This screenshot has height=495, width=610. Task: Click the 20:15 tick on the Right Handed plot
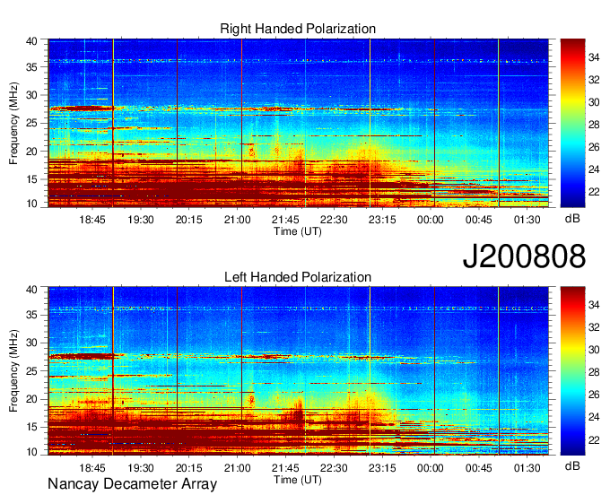pyautogui.click(x=188, y=220)
